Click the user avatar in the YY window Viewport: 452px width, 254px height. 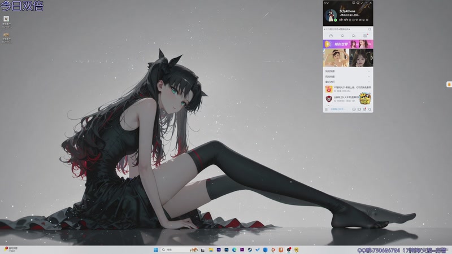(331, 15)
